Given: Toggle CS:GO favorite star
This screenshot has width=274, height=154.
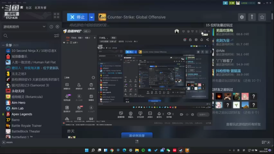Looking at the screenshot, I should coord(262,17).
